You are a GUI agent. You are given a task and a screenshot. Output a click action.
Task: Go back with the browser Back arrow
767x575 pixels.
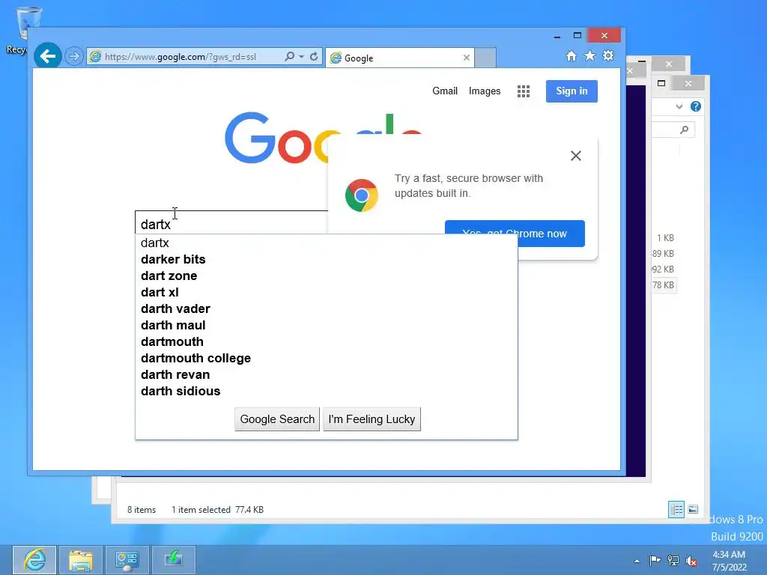[x=47, y=56]
